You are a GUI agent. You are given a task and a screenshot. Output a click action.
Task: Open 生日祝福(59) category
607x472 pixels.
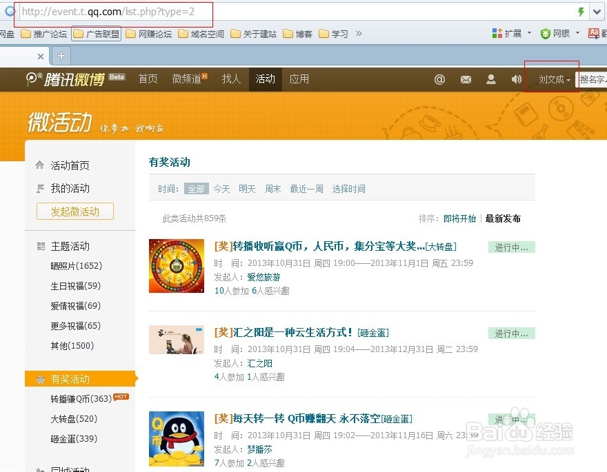click(x=75, y=286)
